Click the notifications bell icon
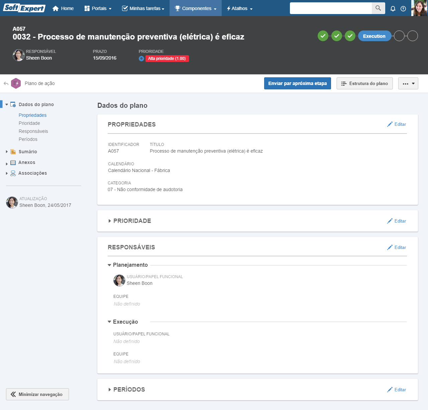Screen dimensions: 428x410 coord(393,9)
